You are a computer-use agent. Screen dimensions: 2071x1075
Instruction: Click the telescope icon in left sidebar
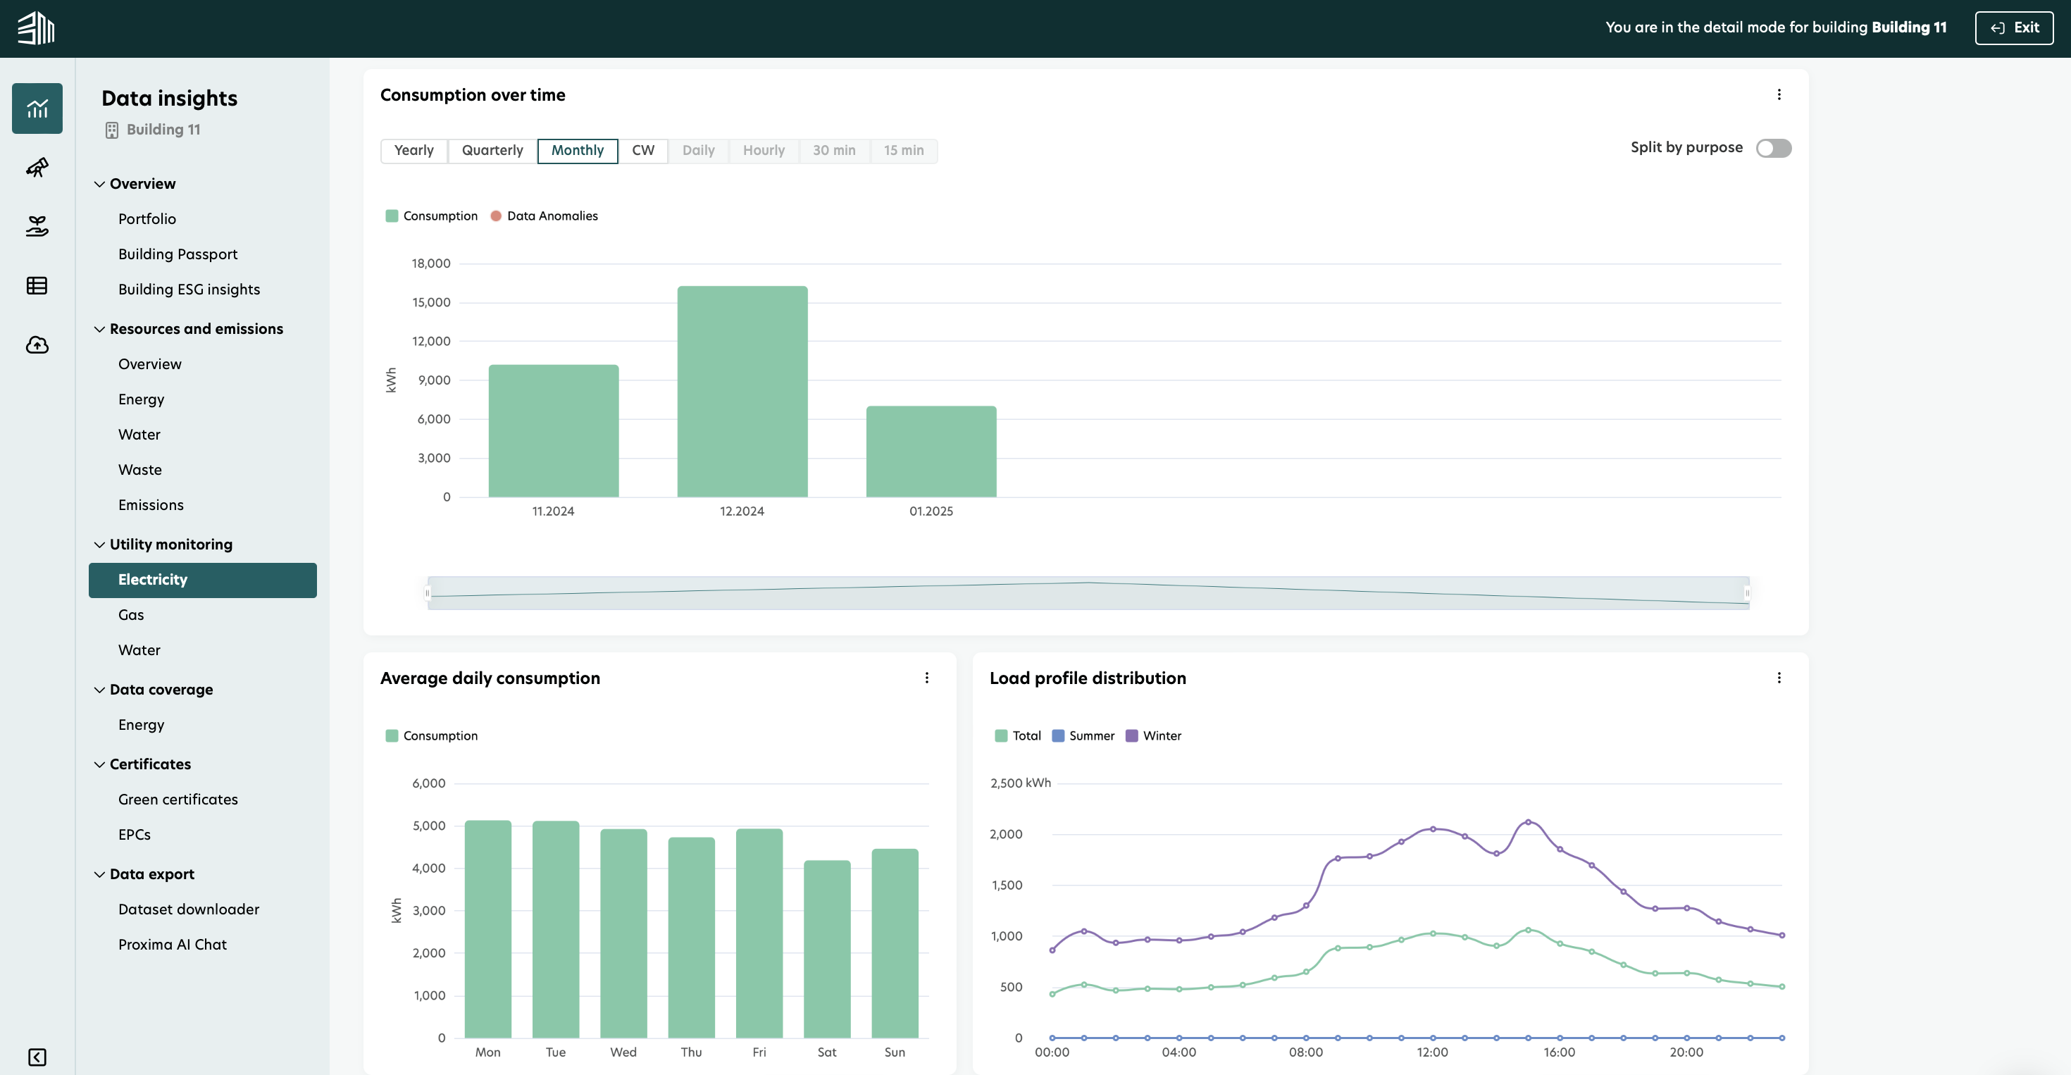(37, 167)
